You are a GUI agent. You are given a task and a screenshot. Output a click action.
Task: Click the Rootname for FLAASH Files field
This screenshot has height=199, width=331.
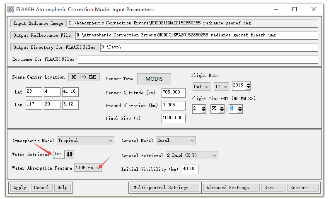click(x=198, y=59)
